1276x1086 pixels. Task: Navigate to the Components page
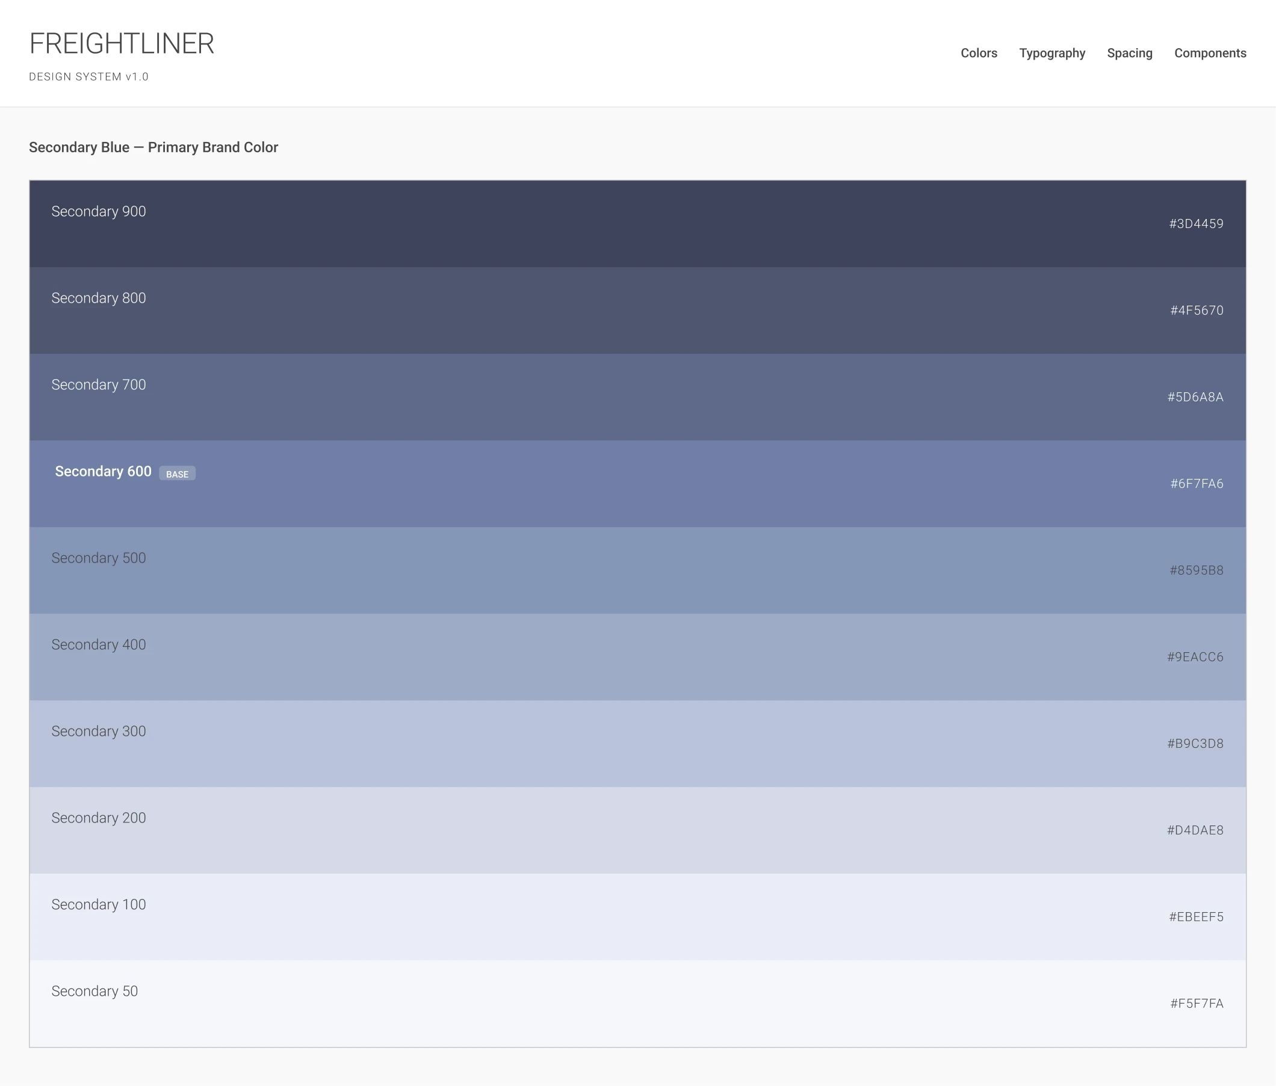pos(1209,53)
